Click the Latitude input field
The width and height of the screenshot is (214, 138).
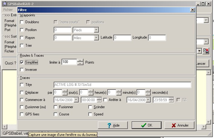coord(122,38)
